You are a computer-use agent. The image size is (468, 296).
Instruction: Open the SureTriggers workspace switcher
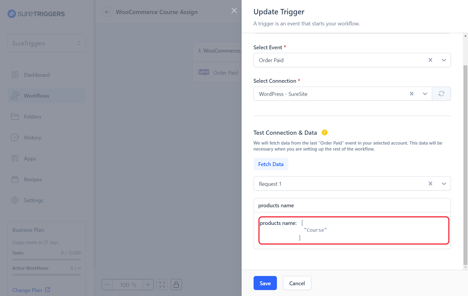click(x=47, y=43)
